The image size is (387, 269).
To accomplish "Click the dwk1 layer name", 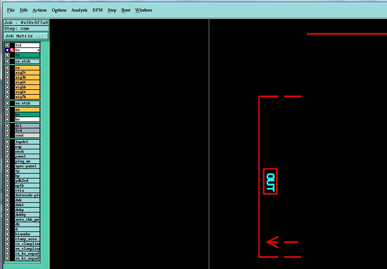I will pos(27,205).
